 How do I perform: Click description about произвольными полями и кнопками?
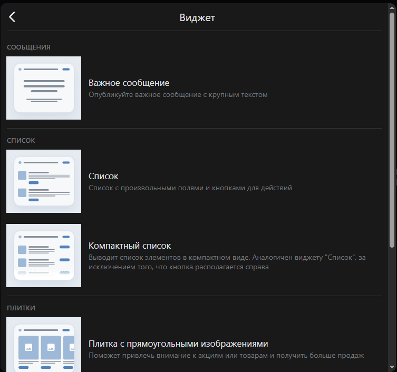pos(190,188)
